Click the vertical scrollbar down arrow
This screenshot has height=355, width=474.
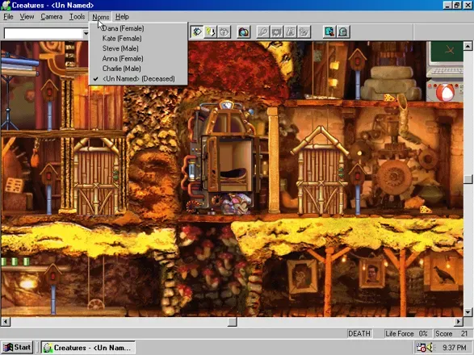point(468,311)
